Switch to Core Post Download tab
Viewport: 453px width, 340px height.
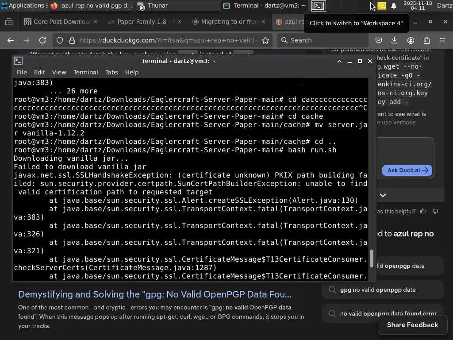[x=57, y=22]
